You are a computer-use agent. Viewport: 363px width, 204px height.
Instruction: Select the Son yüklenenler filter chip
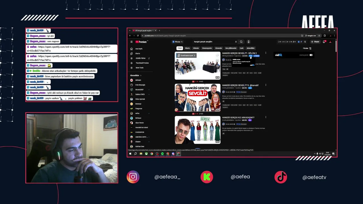(231, 48)
